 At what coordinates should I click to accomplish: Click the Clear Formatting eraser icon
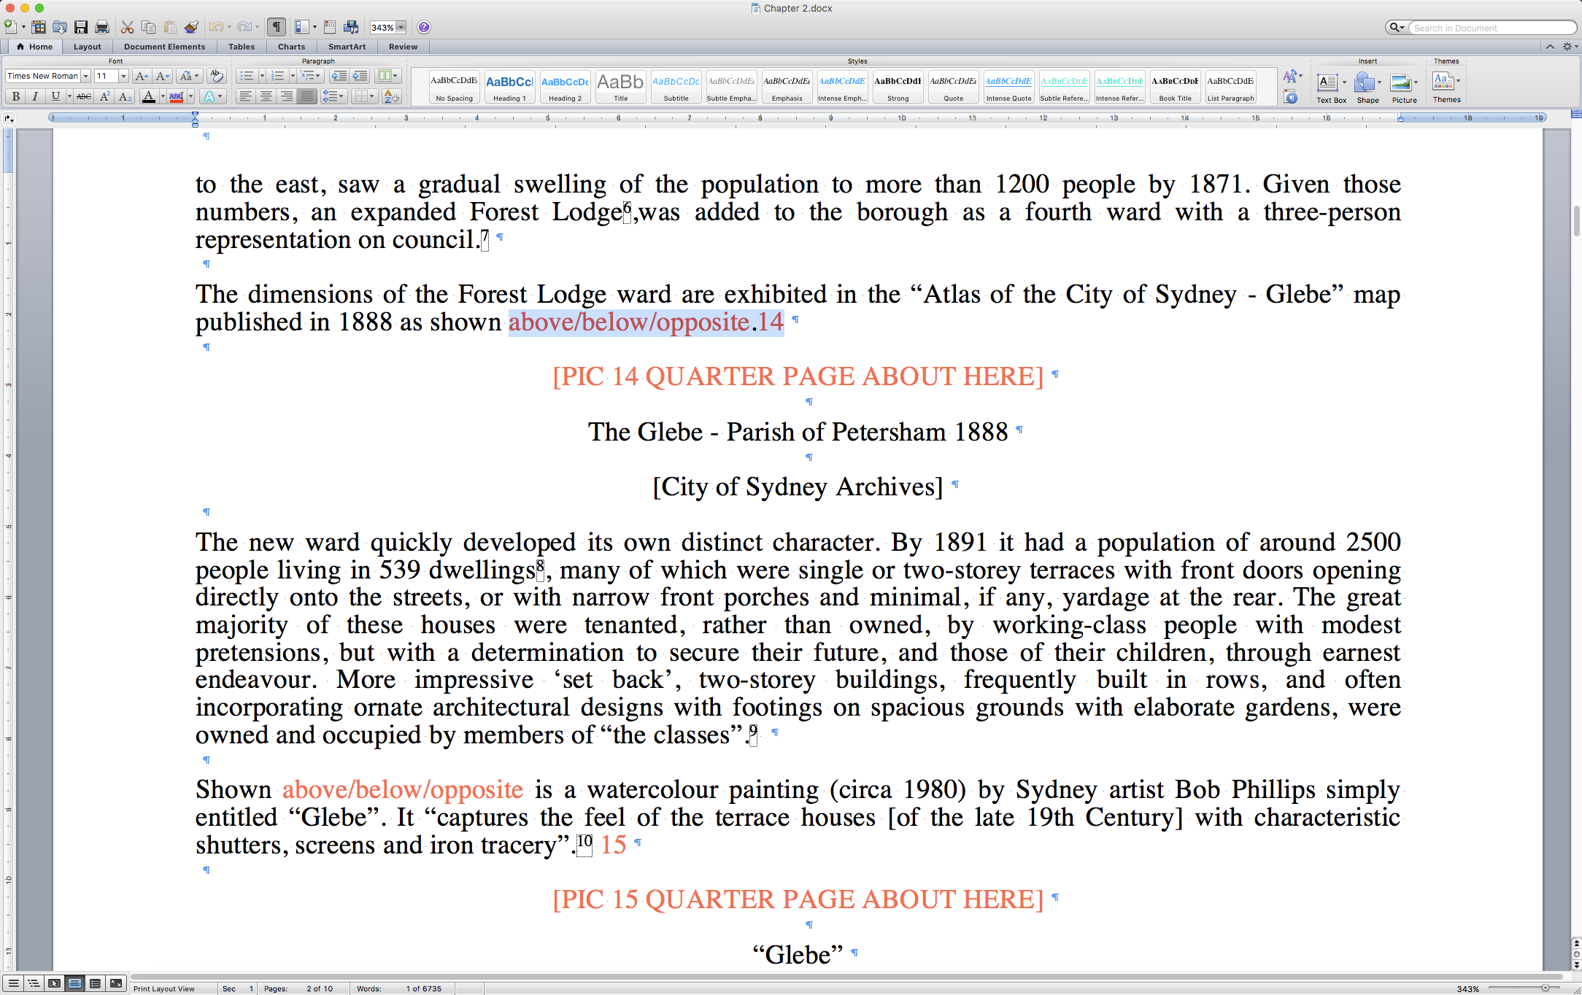coord(216,76)
